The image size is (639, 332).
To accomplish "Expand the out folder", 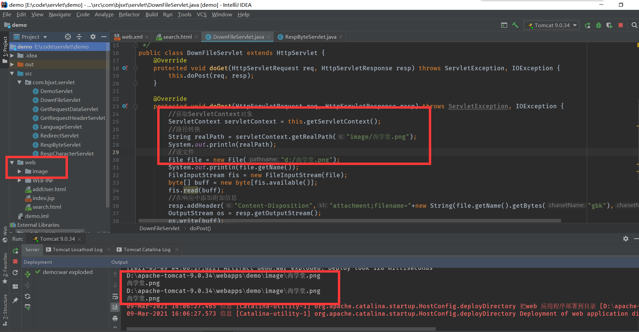I will point(12,64).
